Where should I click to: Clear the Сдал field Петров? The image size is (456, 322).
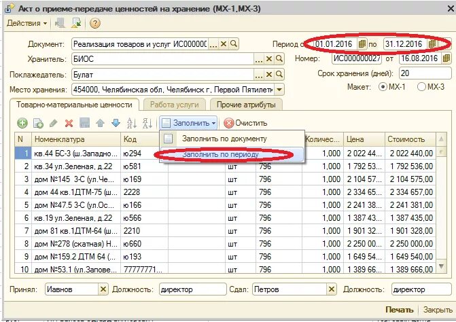[x=331, y=289]
